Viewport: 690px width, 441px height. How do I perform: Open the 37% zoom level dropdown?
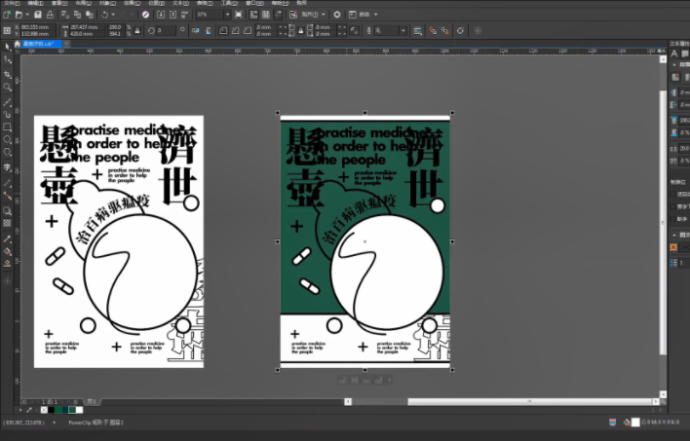coord(228,15)
